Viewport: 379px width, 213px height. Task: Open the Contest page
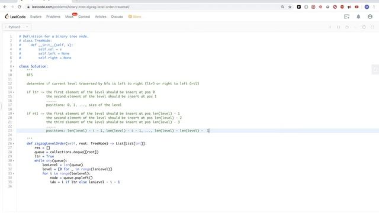tap(84, 17)
